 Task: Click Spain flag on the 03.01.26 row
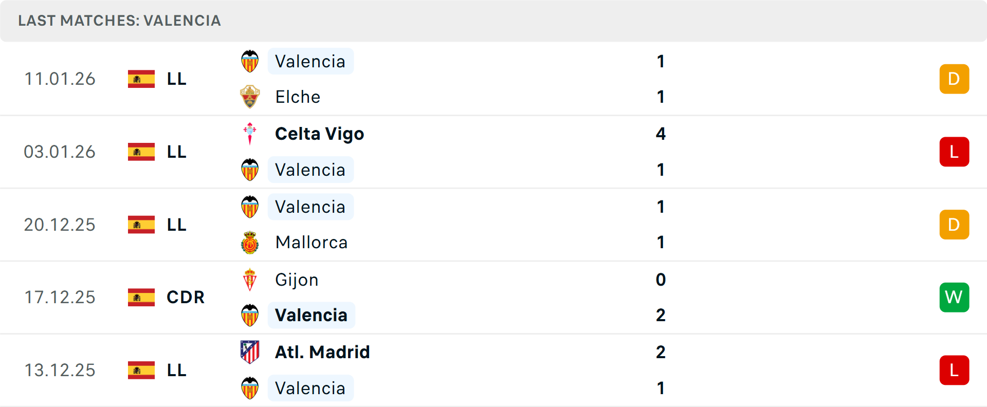141,152
